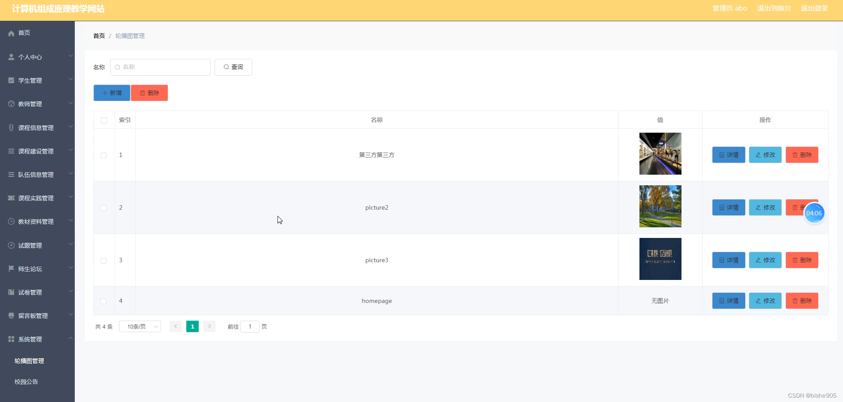Click the 课程信息管理 document icon
The height and width of the screenshot is (402, 843).
pyautogui.click(x=10, y=127)
